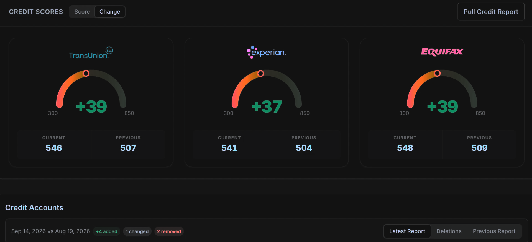
Task: Click the Equifax gauge marker dot
Action: click(x=437, y=73)
